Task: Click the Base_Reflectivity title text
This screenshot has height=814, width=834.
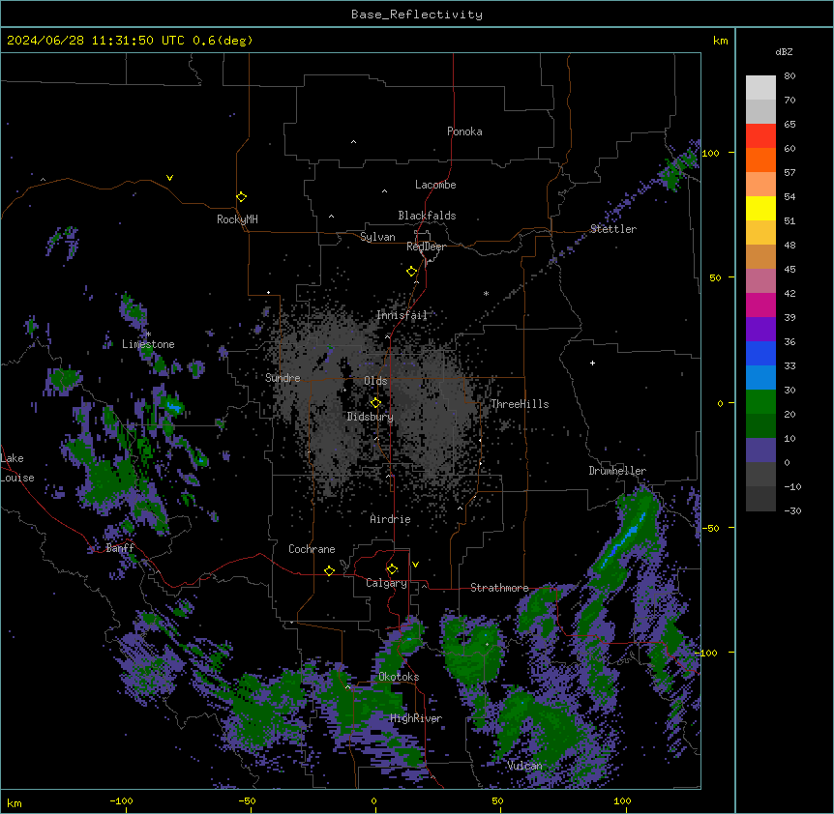Action: (417, 15)
